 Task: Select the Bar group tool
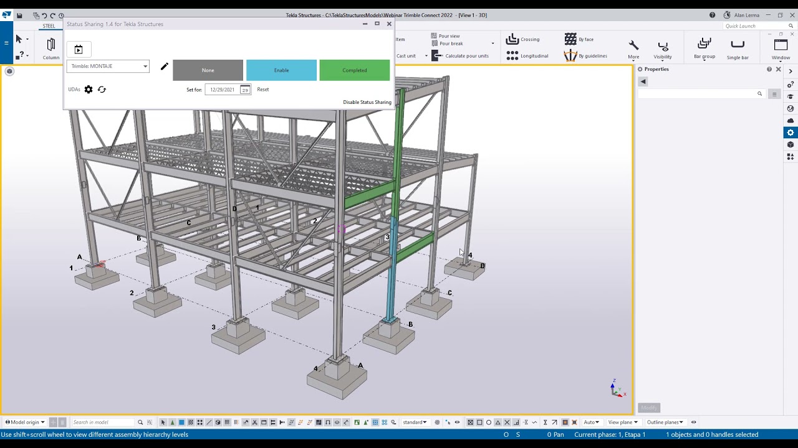704,49
